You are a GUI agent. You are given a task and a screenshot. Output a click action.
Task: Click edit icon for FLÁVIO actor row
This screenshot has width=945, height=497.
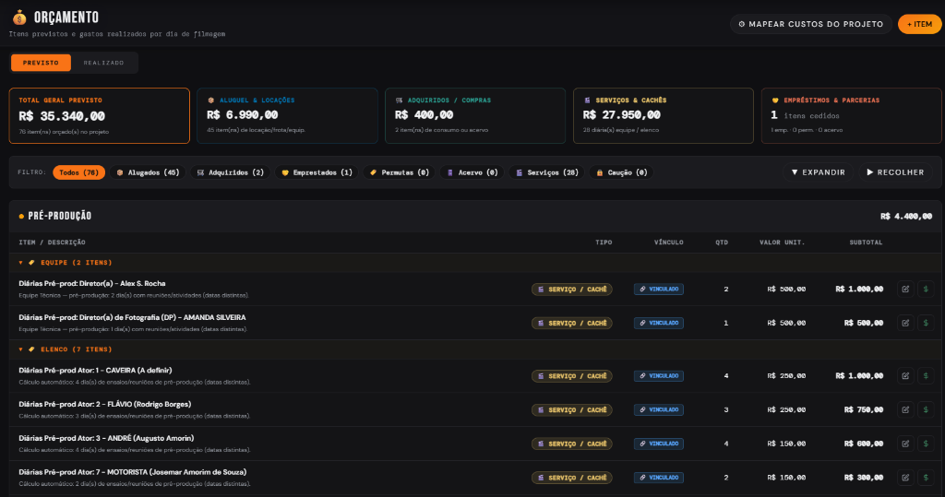905,409
